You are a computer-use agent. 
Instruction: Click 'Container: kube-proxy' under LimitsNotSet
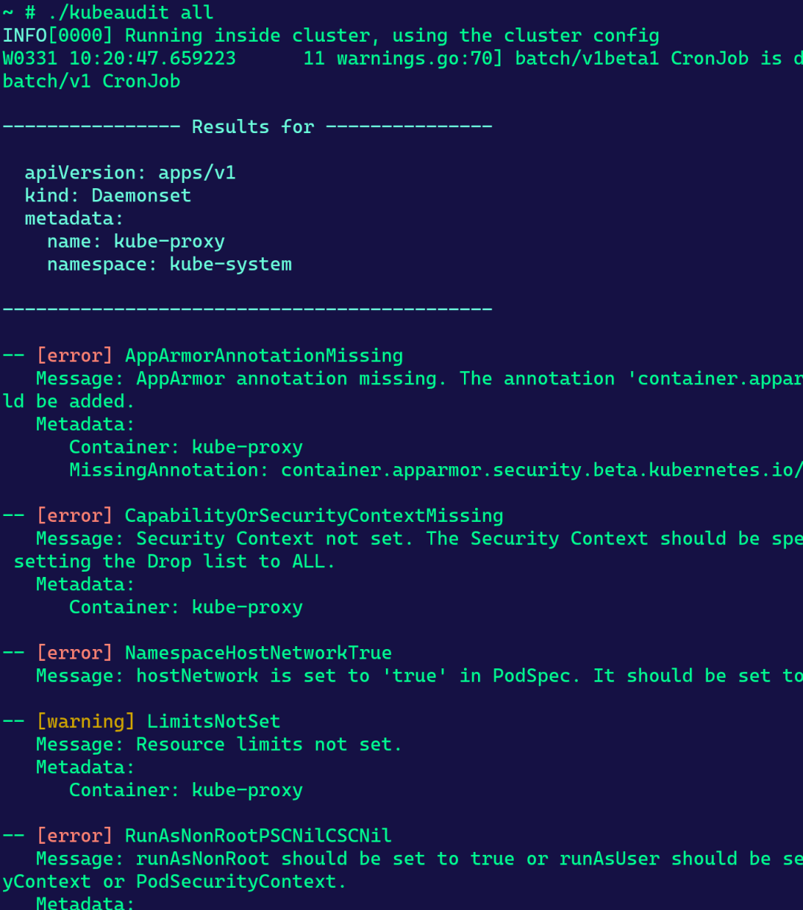coord(186,790)
